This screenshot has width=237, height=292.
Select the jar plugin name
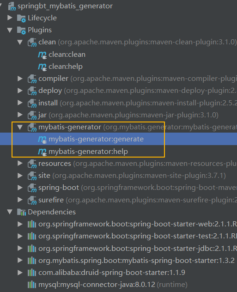point(43,115)
